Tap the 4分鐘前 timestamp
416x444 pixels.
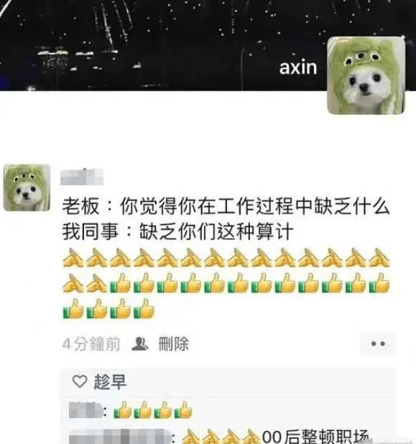click(x=91, y=343)
